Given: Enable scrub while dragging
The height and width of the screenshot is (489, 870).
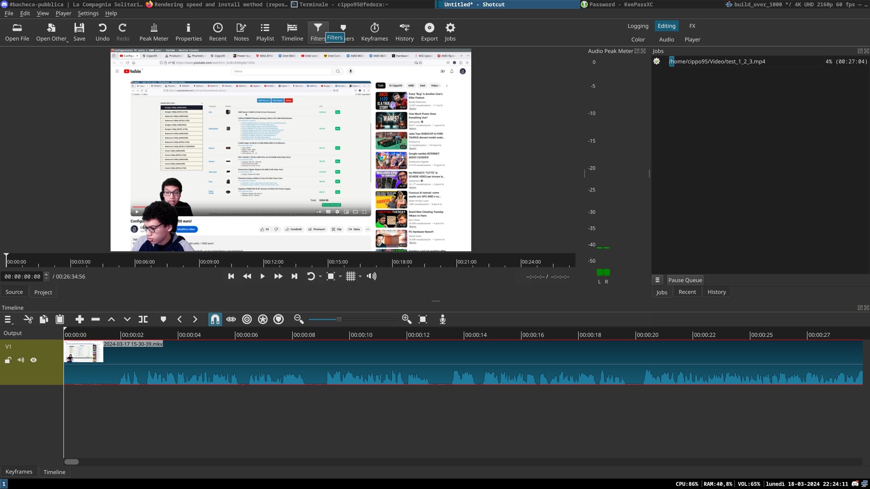Looking at the screenshot, I should pos(231,319).
